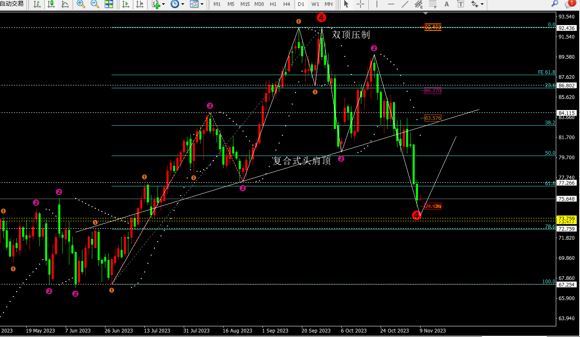Select the cursor arrow tool
The height and width of the screenshot is (337, 580).
(x=346, y=4)
